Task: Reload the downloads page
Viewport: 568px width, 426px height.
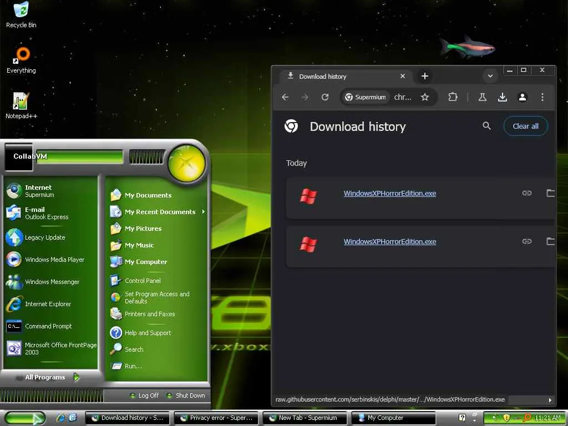Action: (325, 97)
